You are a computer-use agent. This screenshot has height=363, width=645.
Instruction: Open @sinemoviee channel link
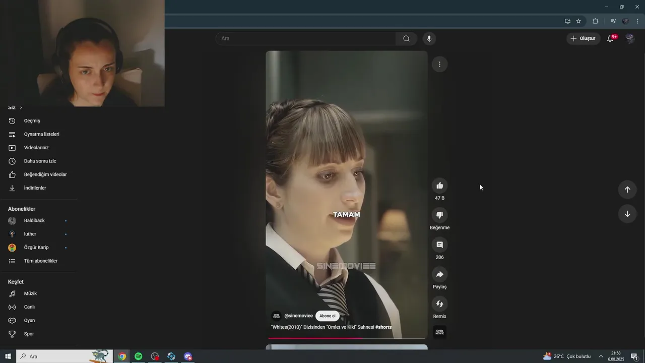pyautogui.click(x=298, y=316)
